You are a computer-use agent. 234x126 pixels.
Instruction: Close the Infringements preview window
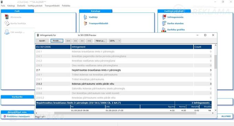point(213,35)
